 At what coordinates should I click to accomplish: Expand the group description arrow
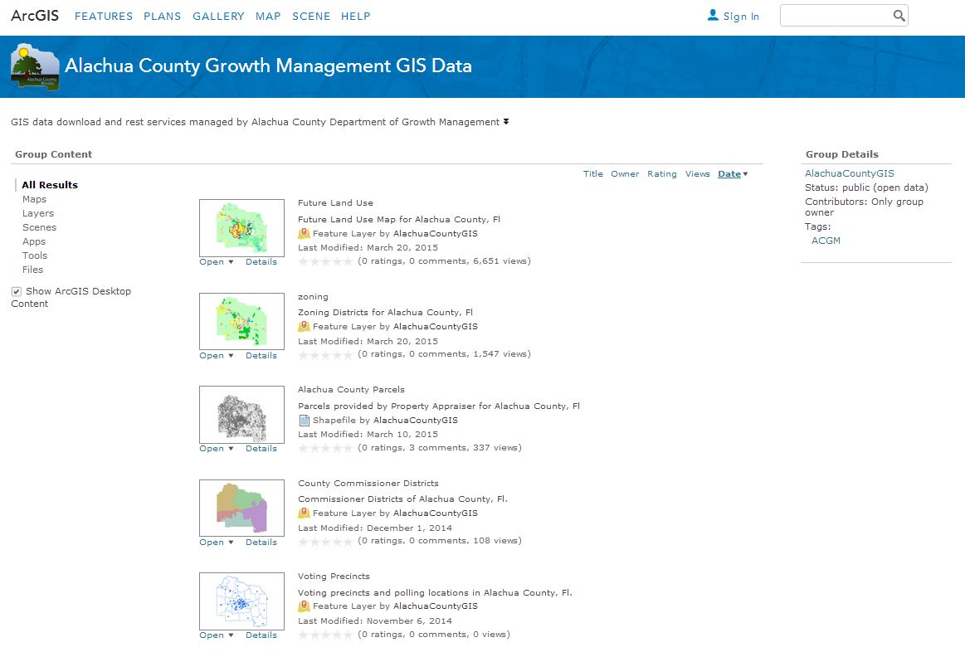coord(506,122)
